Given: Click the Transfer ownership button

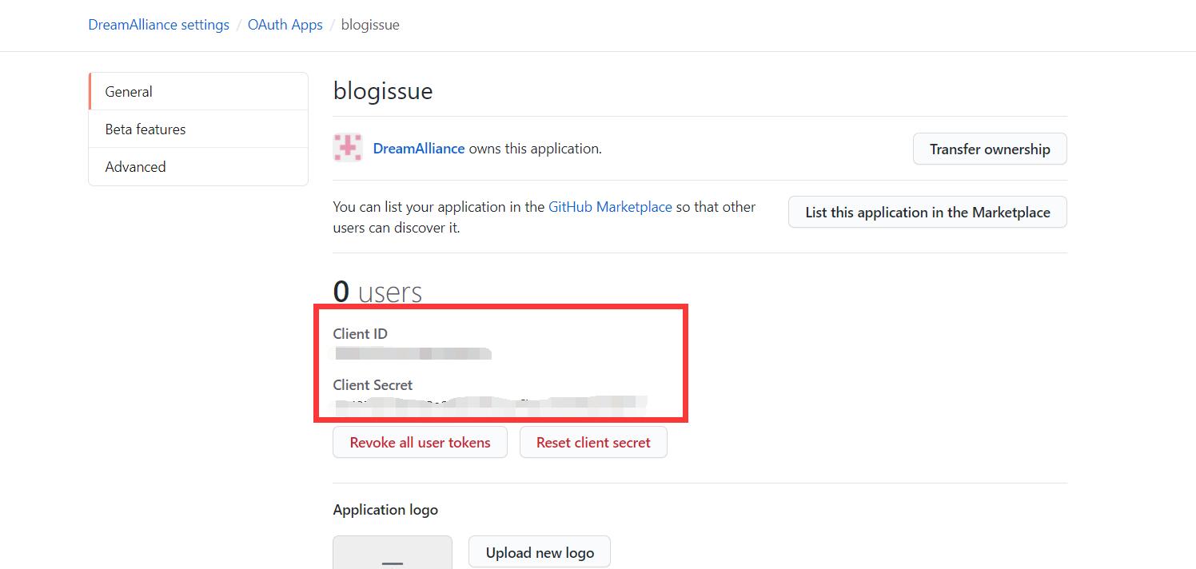Looking at the screenshot, I should (x=990, y=149).
